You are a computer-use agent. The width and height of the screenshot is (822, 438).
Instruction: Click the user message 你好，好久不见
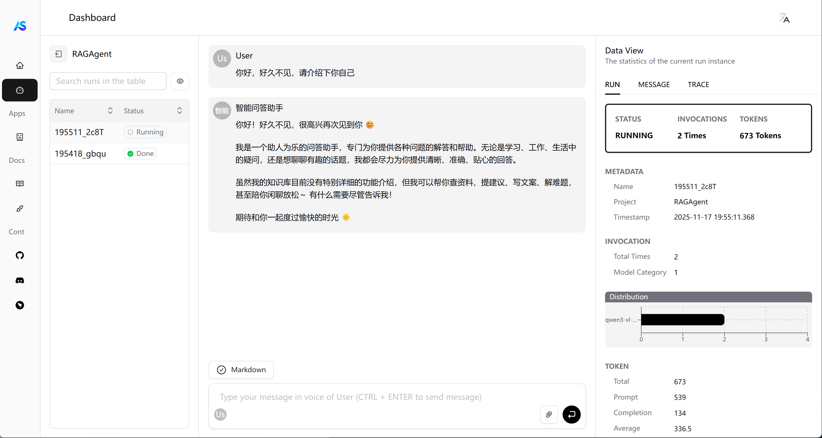295,73
